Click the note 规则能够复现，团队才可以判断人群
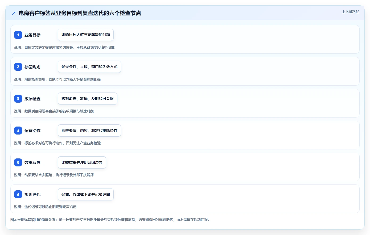Image resolution: width=370 pixels, height=235 pixels. coord(57,79)
